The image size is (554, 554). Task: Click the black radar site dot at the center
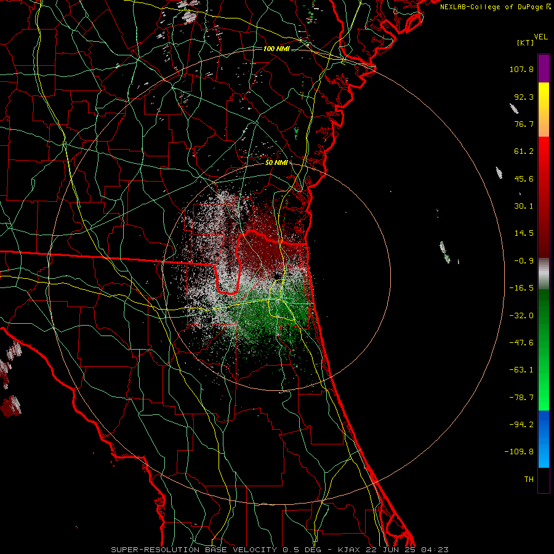(x=276, y=275)
